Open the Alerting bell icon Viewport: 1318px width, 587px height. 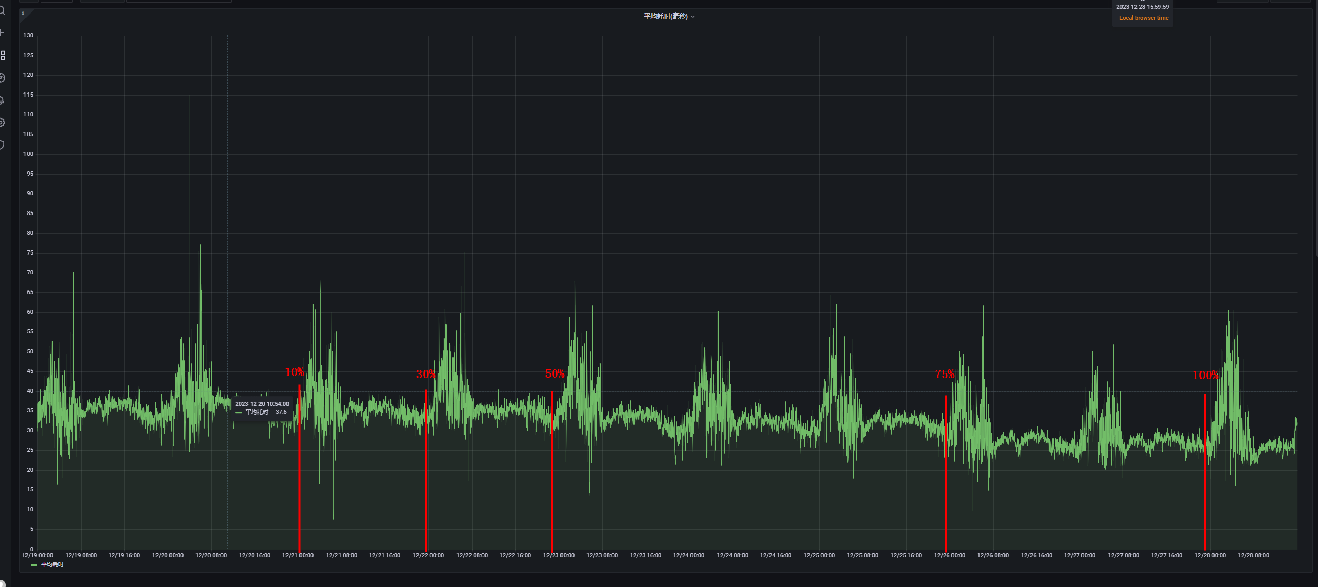pyautogui.click(x=2, y=100)
